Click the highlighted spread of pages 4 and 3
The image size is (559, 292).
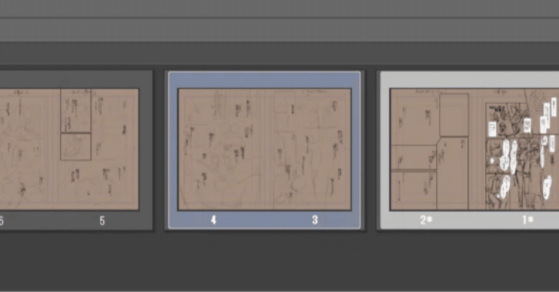265,150
